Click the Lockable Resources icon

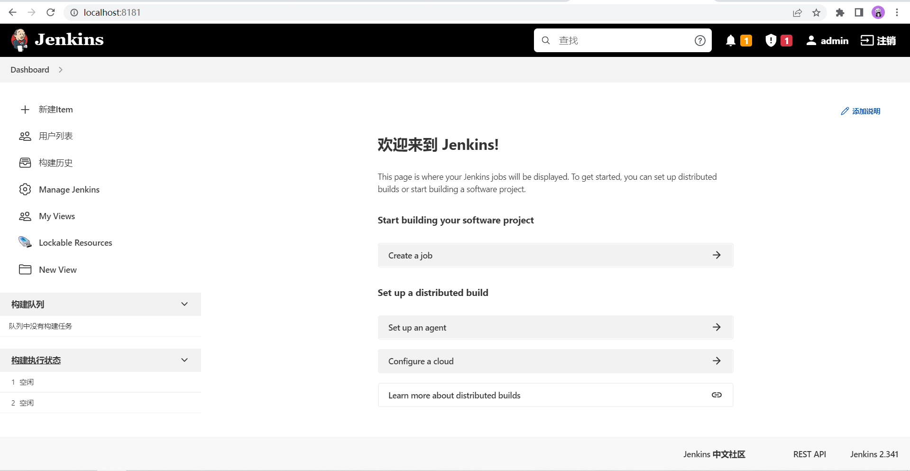pyautogui.click(x=25, y=242)
